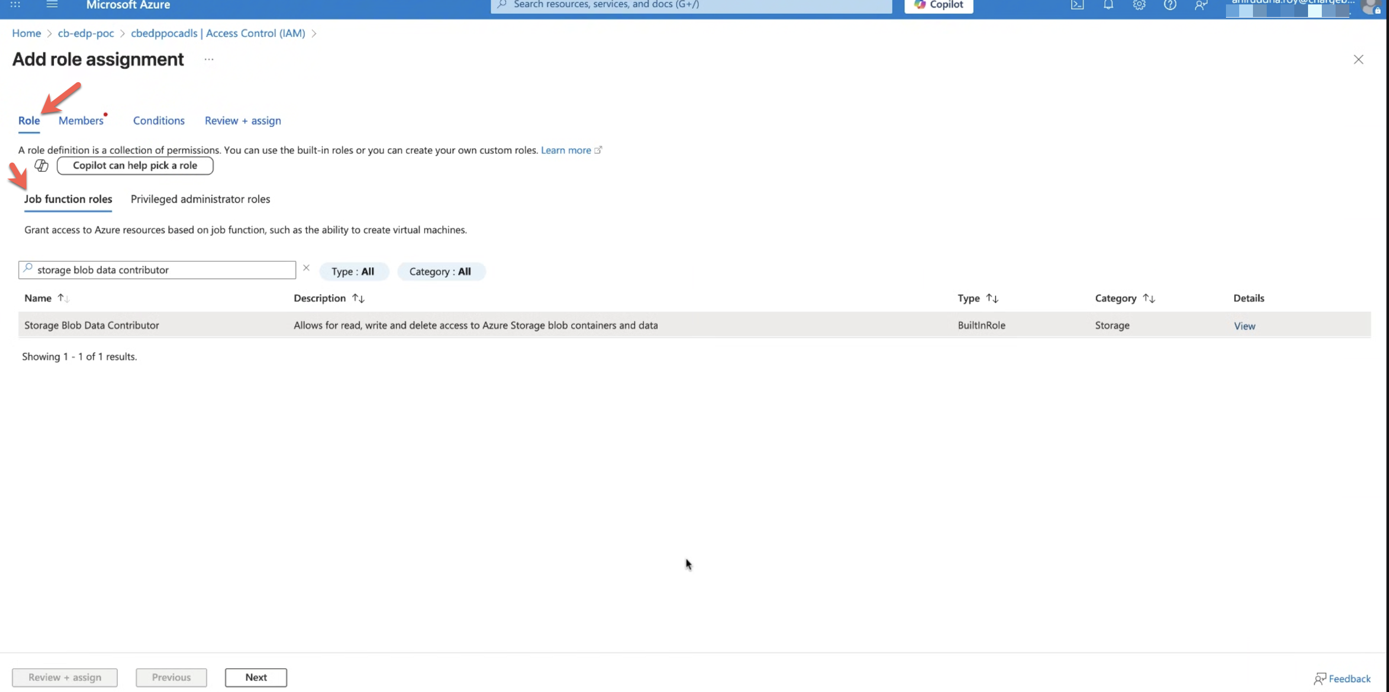Click the Copilot icon beside role helper
The height and width of the screenshot is (692, 1389).
coord(41,165)
